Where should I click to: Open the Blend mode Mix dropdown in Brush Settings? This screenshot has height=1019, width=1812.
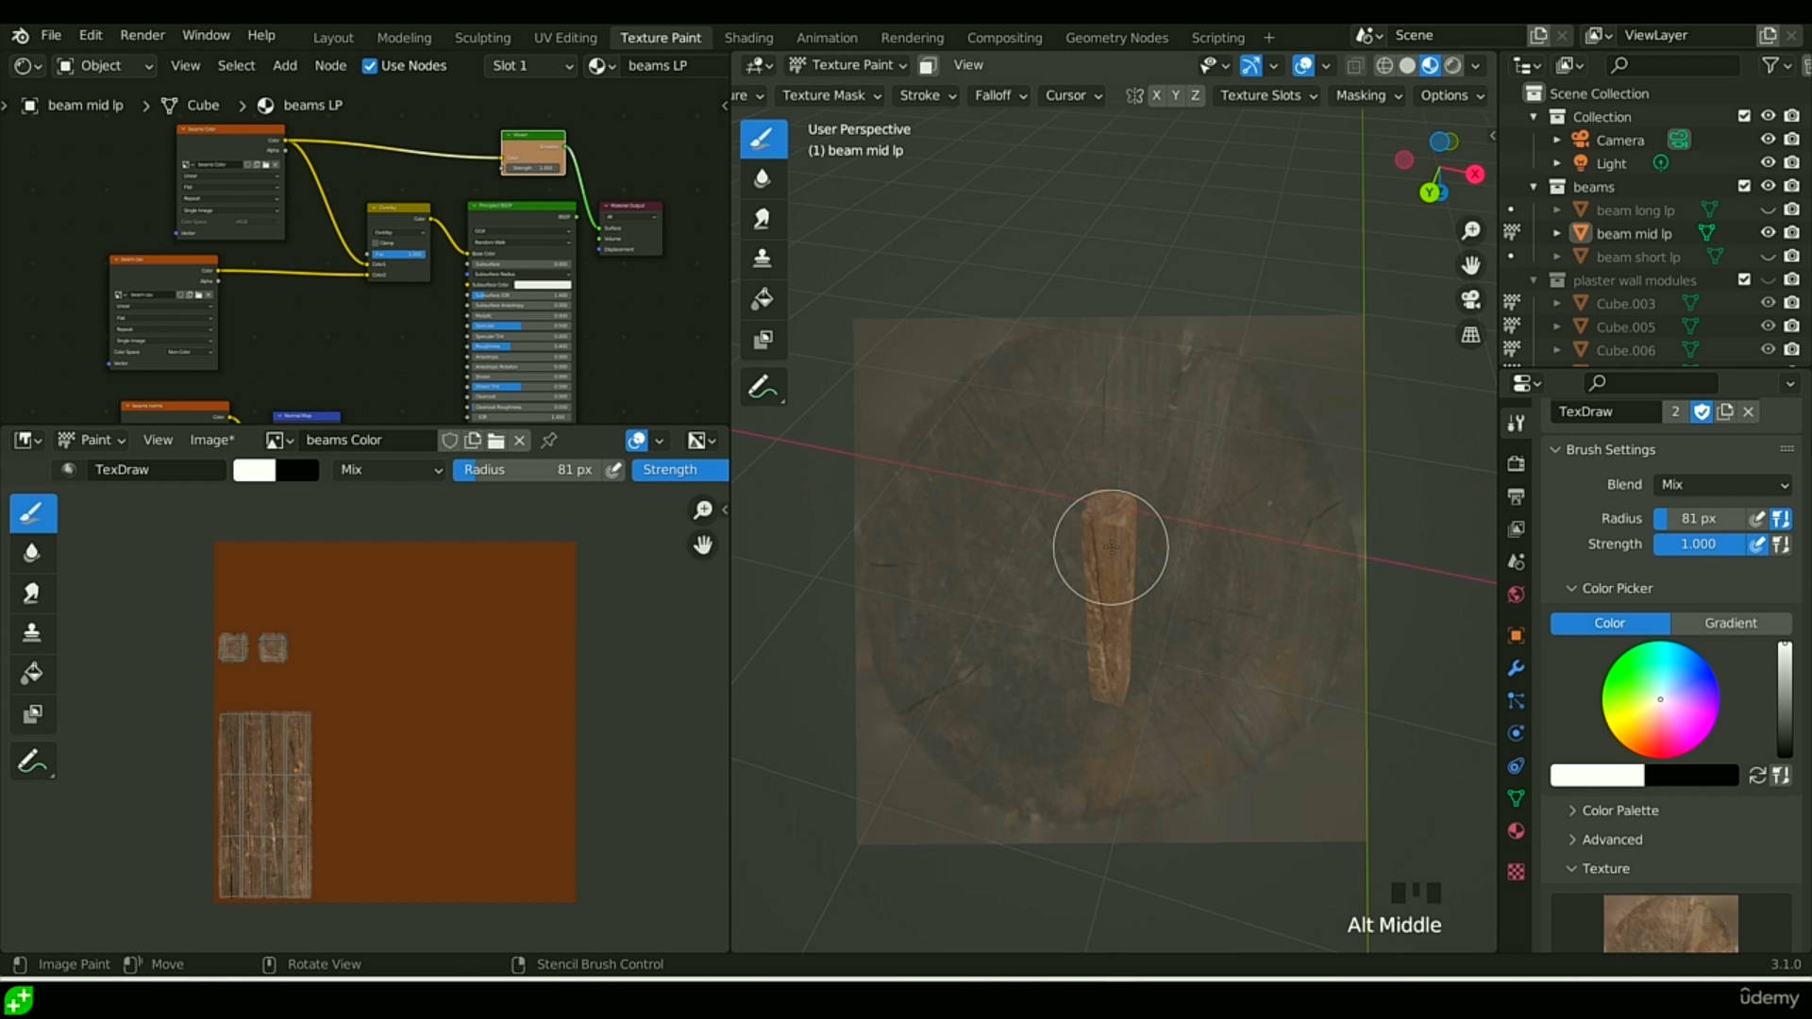point(1723,484)
